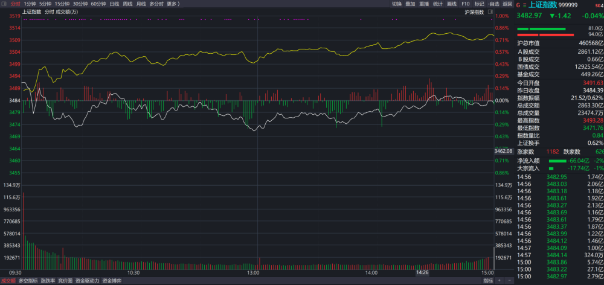Expand the 更多 periods menu
Image resolution: width=604 pixels, height=285 pixels.
(x=173, y=4)
